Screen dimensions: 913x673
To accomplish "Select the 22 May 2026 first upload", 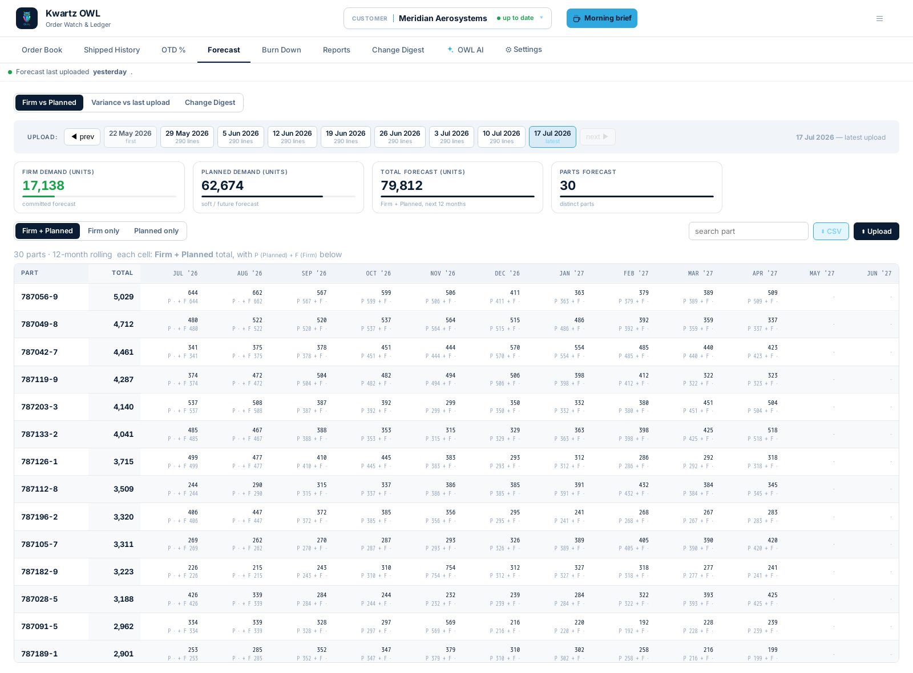I will point(130,137).
